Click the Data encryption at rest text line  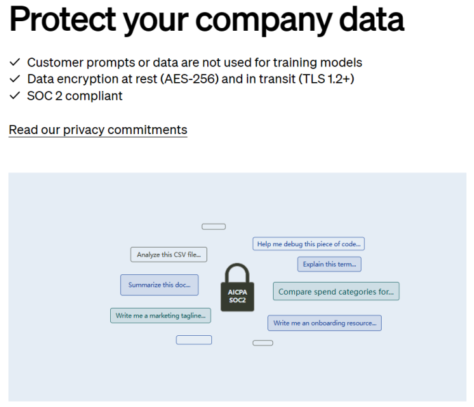(190, 79)
